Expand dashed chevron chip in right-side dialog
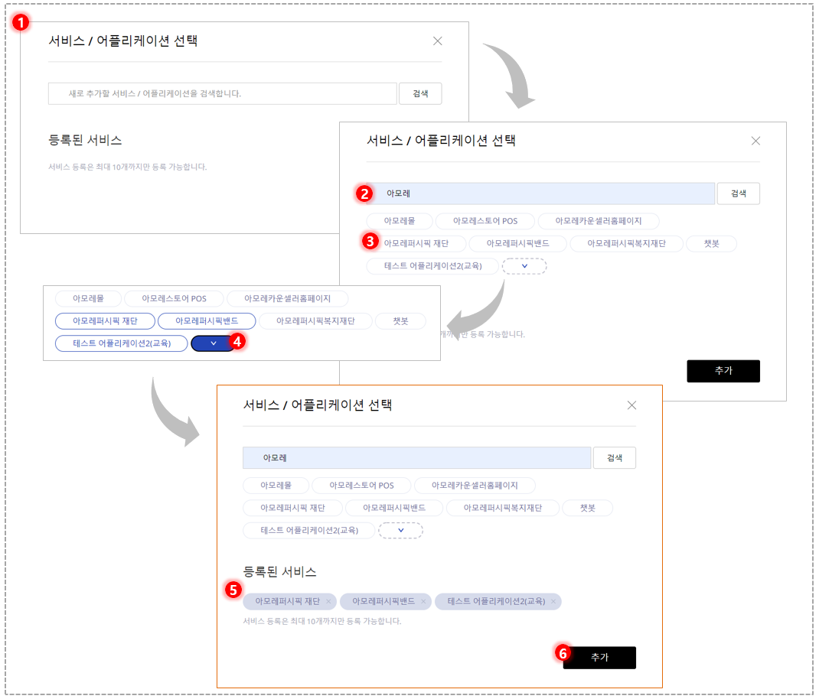The image size is (819, 699). (x=524, y=266)
